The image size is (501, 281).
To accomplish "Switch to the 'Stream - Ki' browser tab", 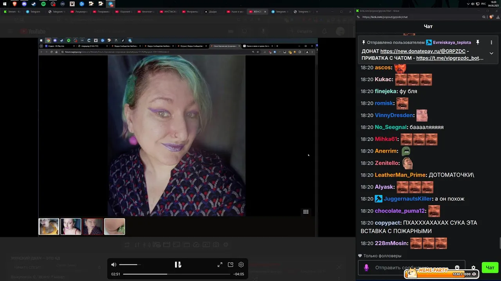I will coord(12,12).
